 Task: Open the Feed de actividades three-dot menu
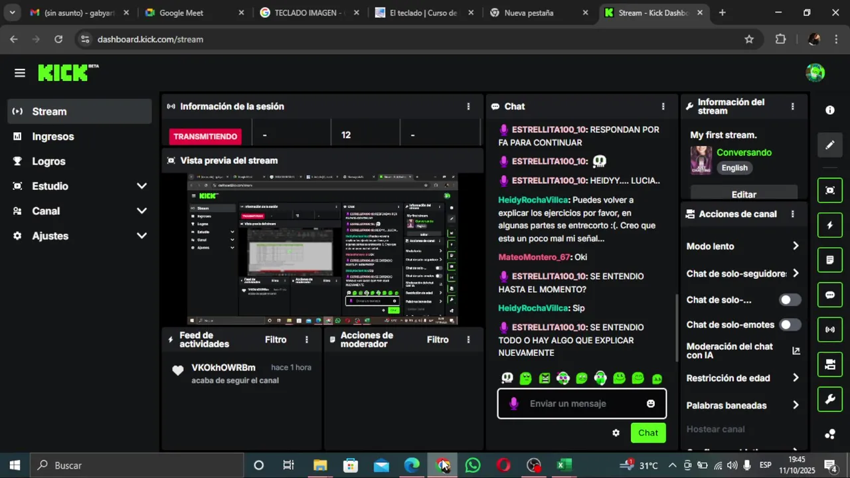[x=306, y=339]
